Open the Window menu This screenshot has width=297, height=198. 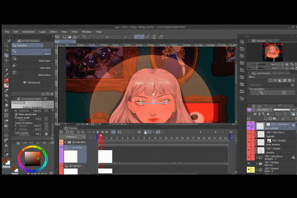87,32
